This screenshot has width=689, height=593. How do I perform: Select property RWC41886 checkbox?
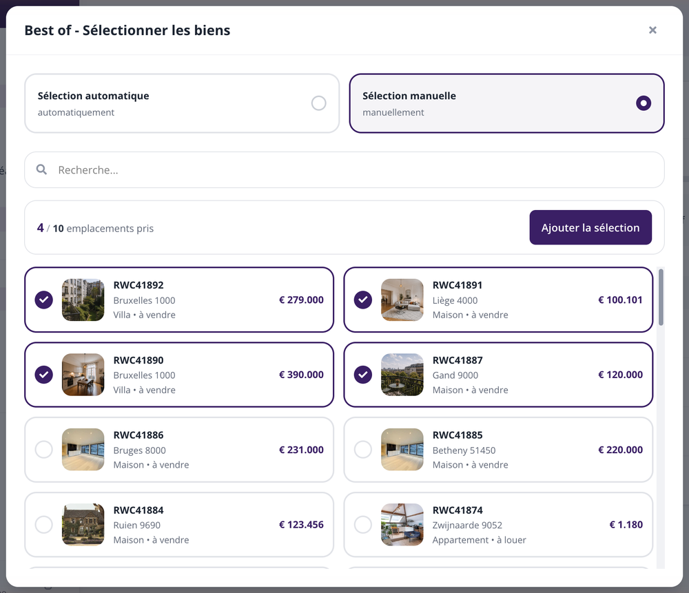click(x=44, y=450)
